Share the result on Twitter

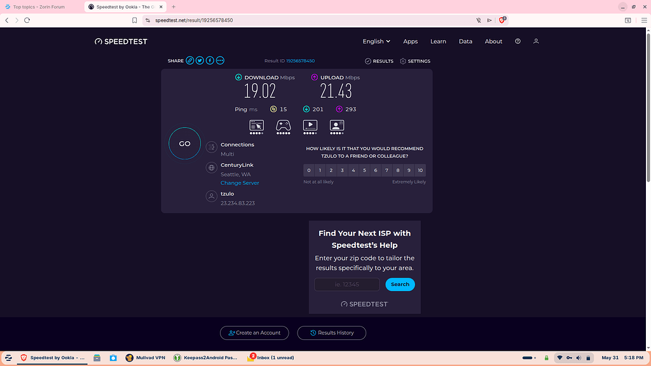tap(200, 60)
